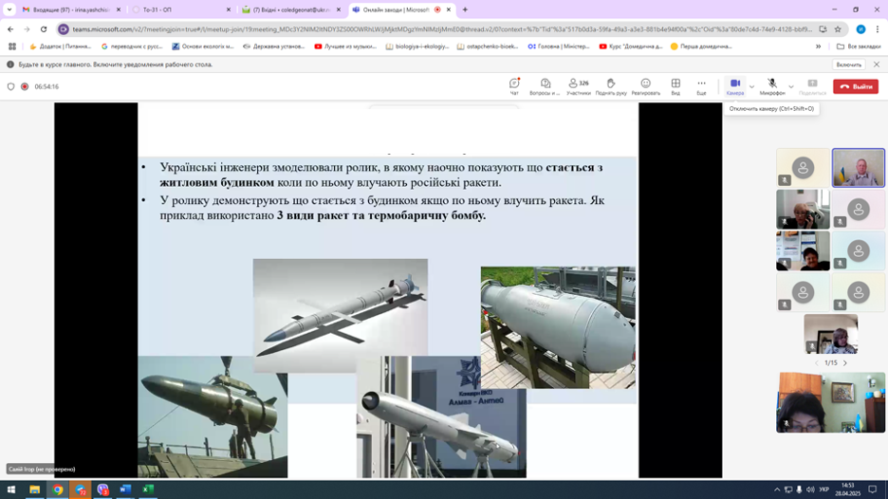Leave the meeting with the red button
This screenshot has height=499, width=888.
click(x=856, y=86)
